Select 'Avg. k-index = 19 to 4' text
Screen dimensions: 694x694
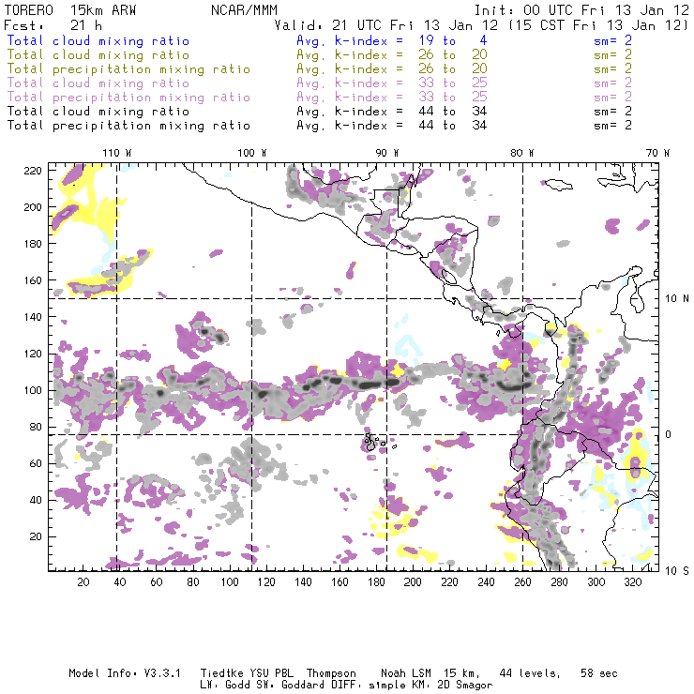[x=392, y=40]
